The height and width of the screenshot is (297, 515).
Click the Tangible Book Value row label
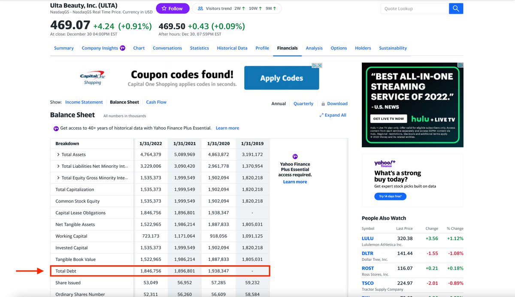[x=76, y=259]
